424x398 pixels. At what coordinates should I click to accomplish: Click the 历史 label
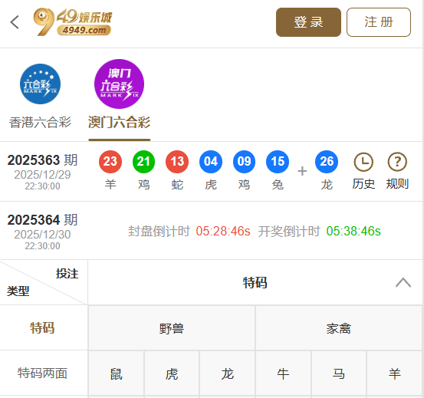point(363,184)
